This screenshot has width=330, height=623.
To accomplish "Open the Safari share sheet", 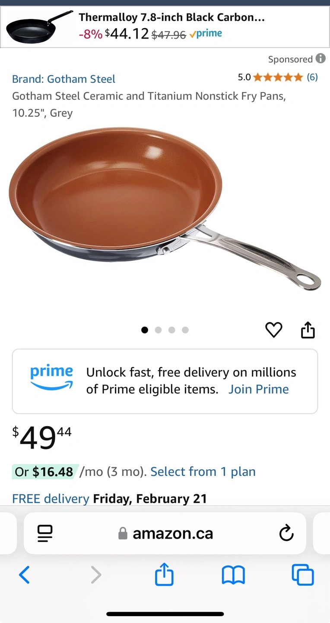I will click(164, 574).
